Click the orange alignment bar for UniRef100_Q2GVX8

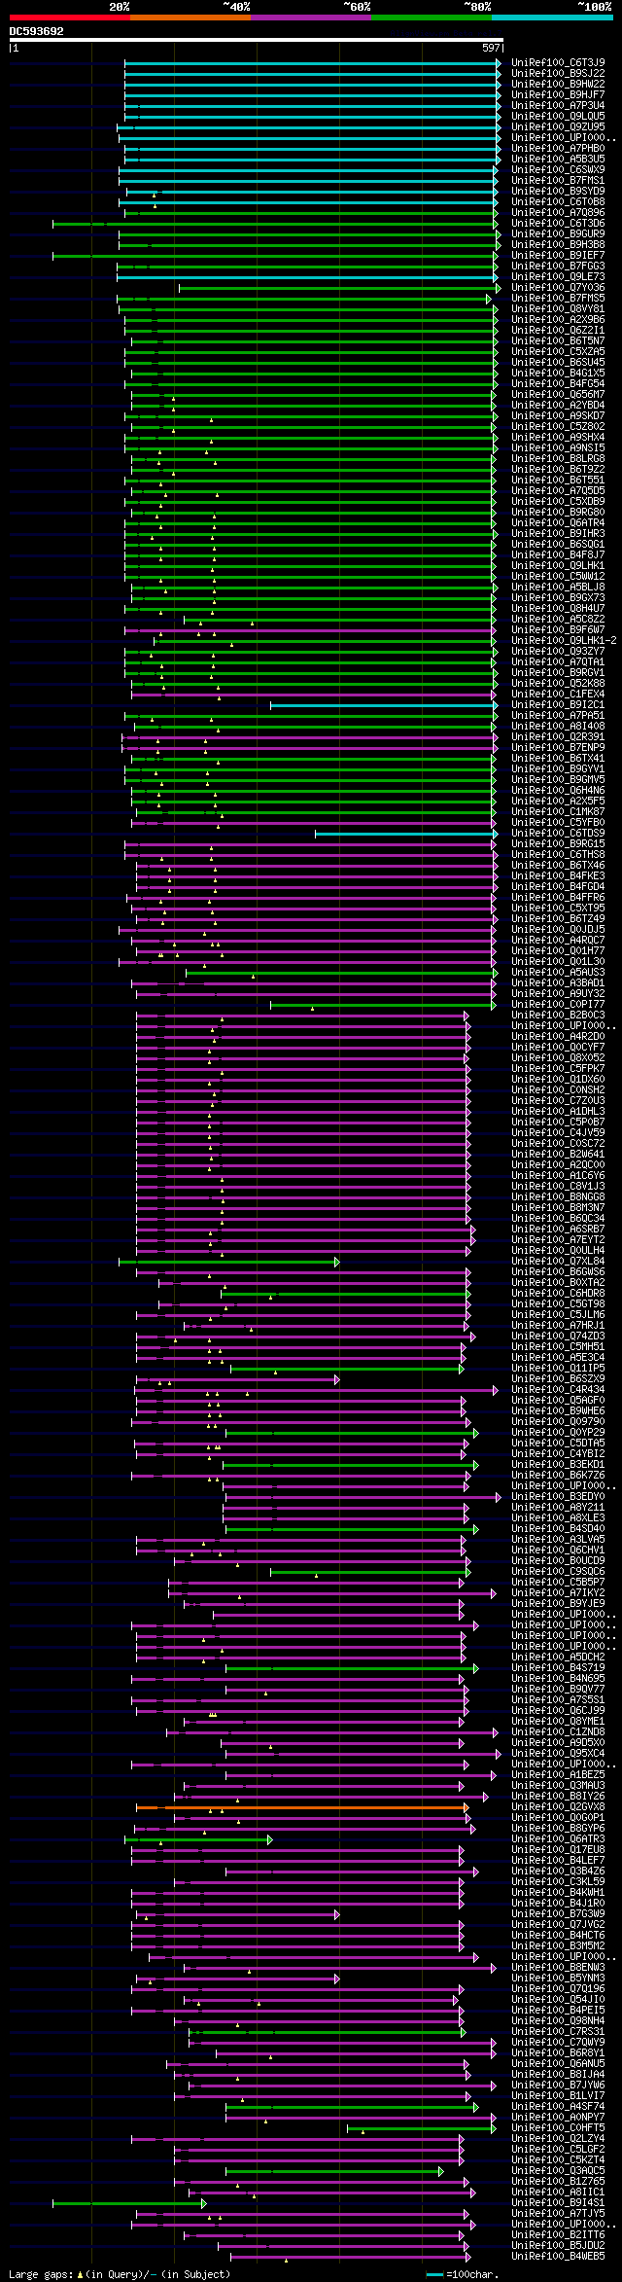302,1806
